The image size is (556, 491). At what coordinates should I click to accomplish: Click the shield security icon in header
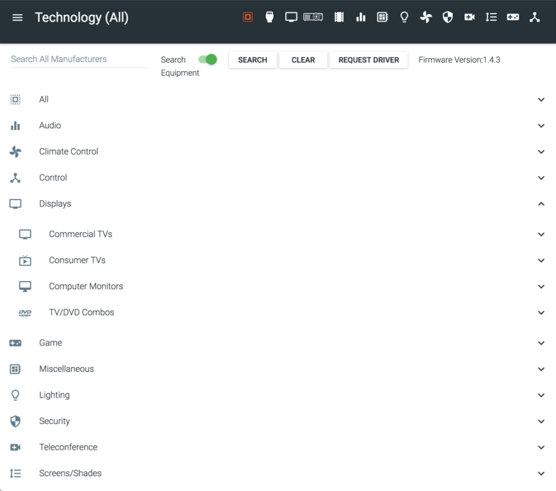[448, 17]
